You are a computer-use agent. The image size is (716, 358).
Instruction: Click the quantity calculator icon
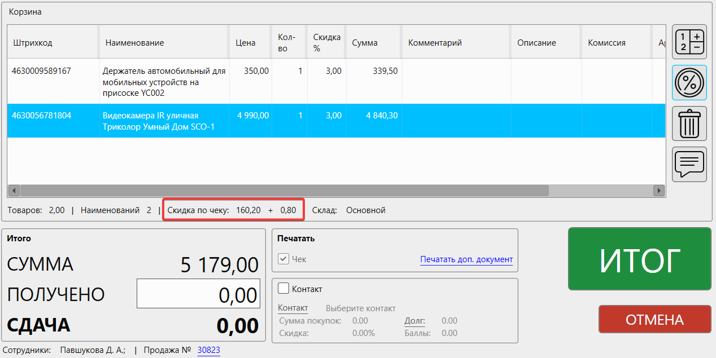tap(689, 42)
